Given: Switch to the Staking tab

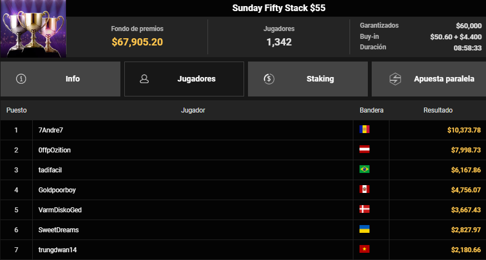Looking at the screenshot, I should 308,79.
